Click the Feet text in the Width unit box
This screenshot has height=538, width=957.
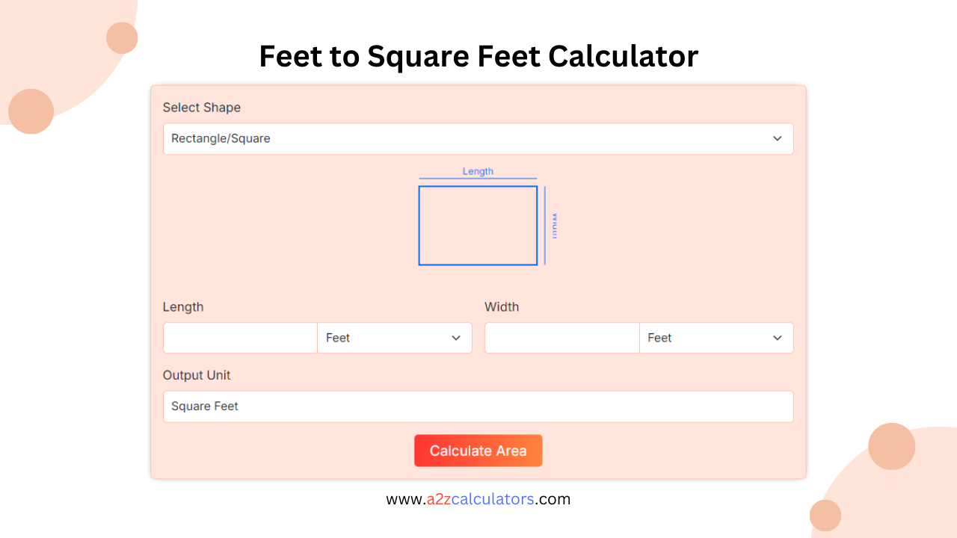click(659, 338)
